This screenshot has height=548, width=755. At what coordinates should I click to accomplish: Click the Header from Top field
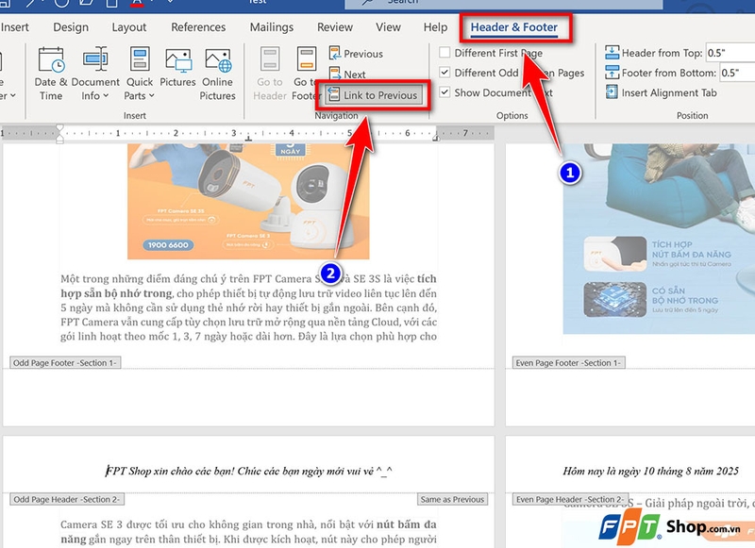pos(736,52)
